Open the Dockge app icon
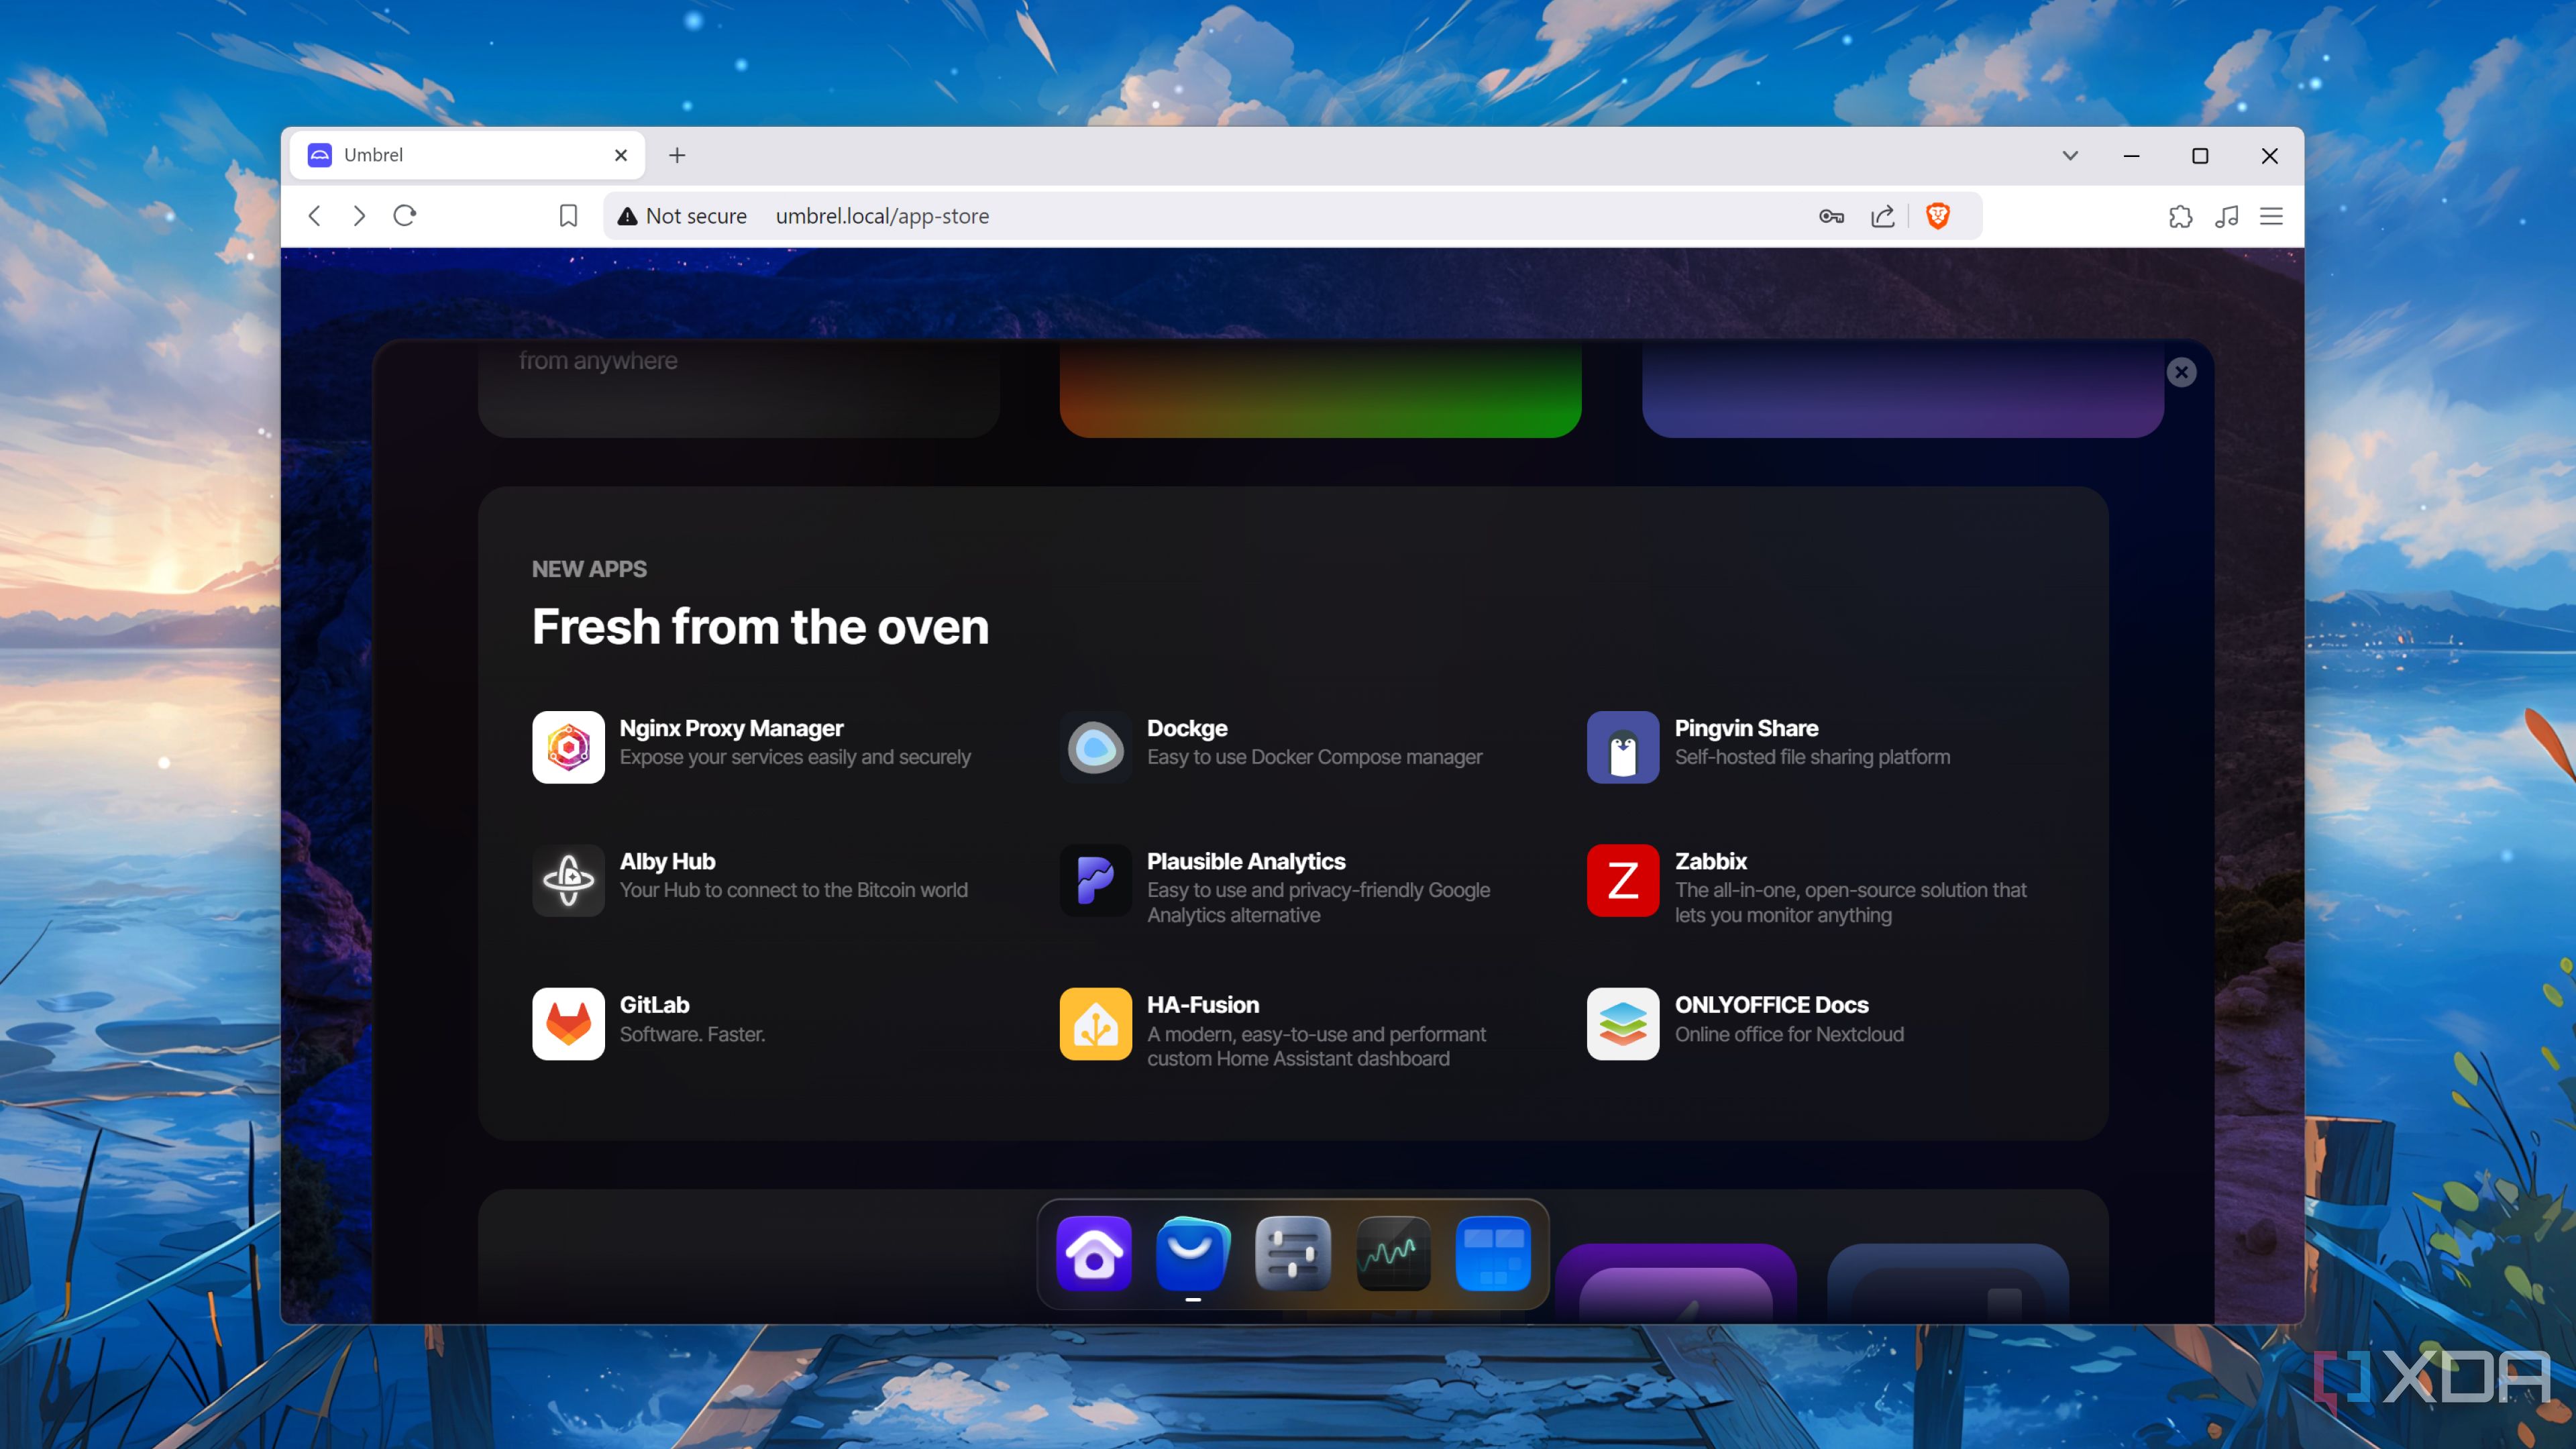 [1095, 747]
